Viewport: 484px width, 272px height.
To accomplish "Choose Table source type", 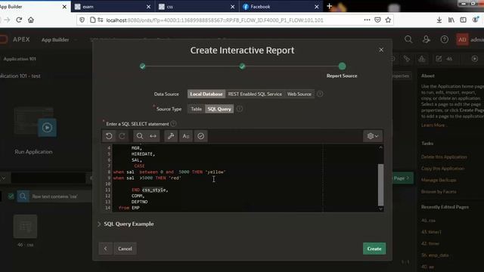I will click(x=196, y=109).
